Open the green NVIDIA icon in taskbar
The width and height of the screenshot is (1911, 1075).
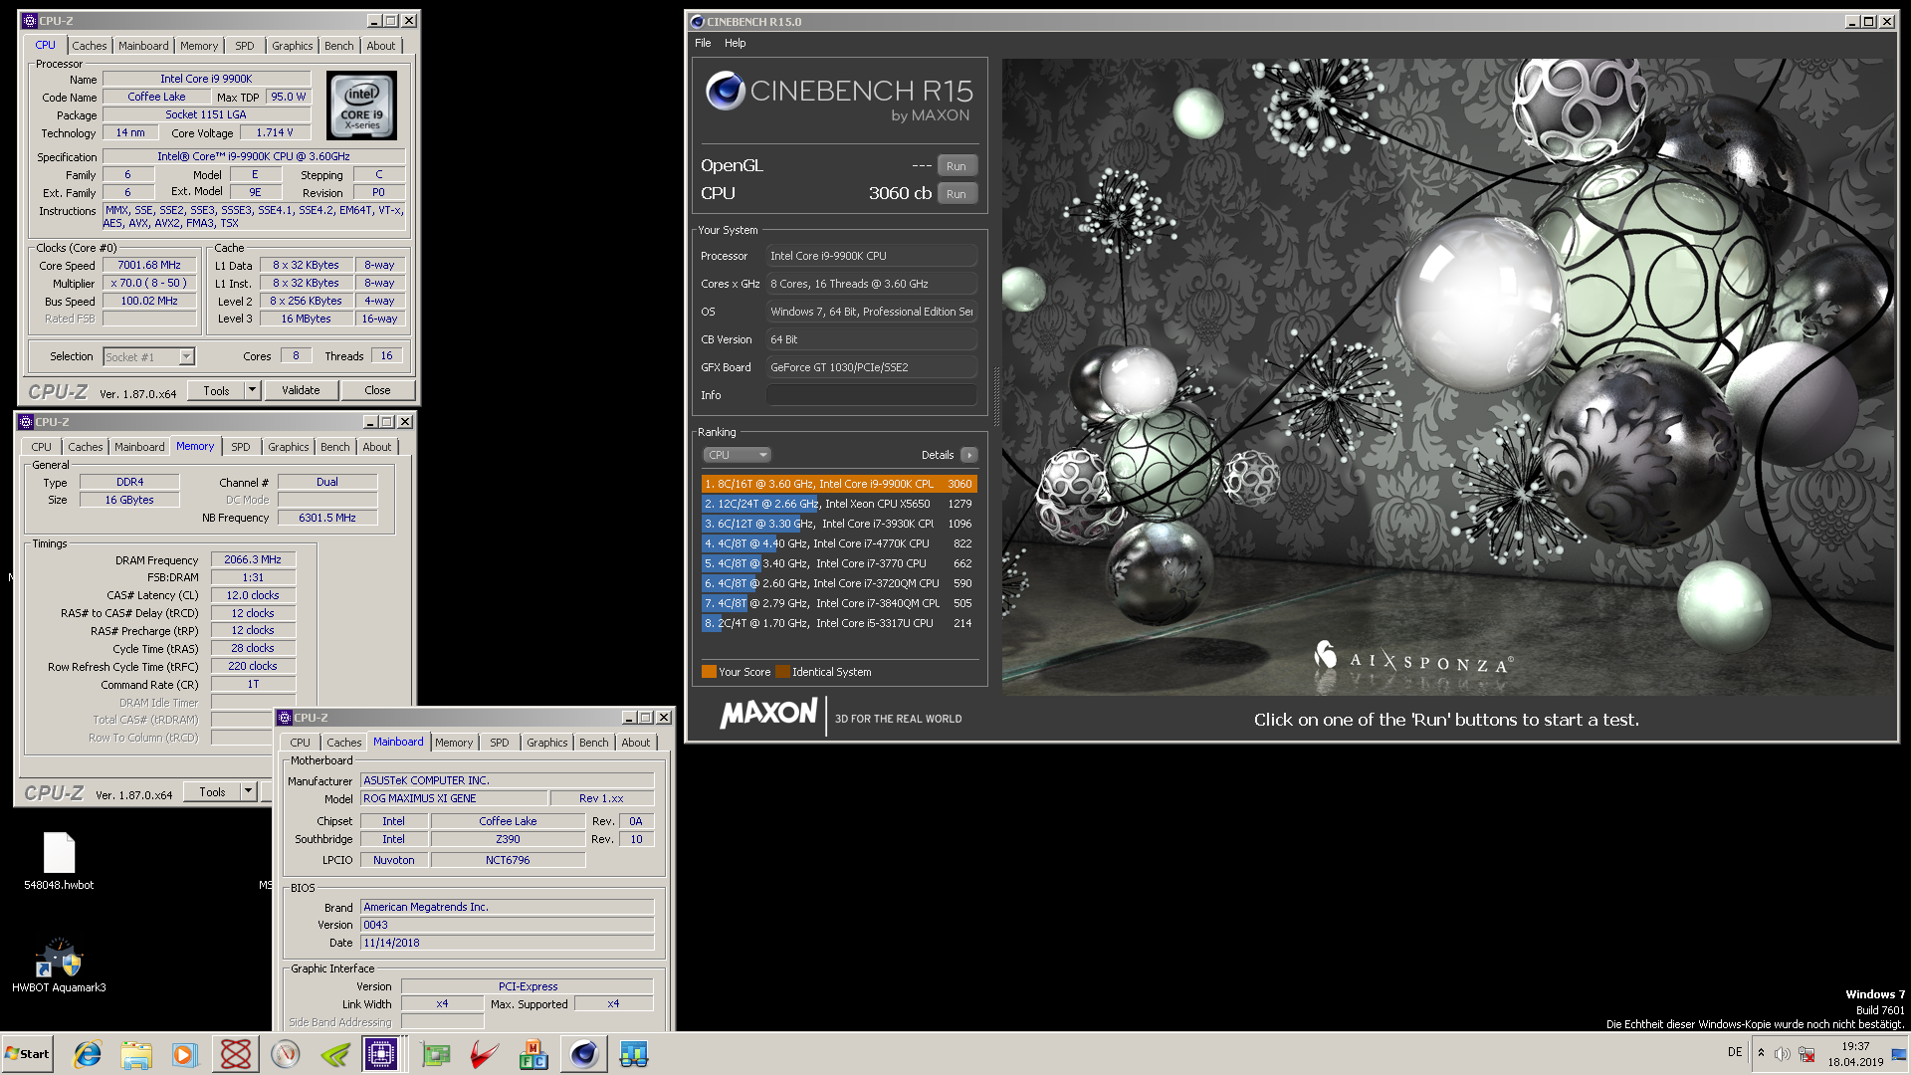pos(335,1054)
